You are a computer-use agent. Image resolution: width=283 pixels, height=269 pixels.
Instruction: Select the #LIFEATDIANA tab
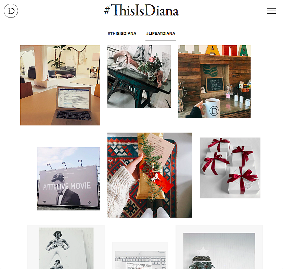160,34
